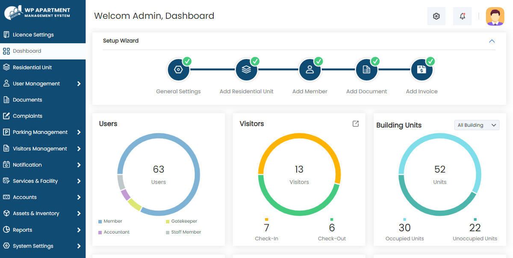Click the Staff Member legend color swatch

pos(168,232)
